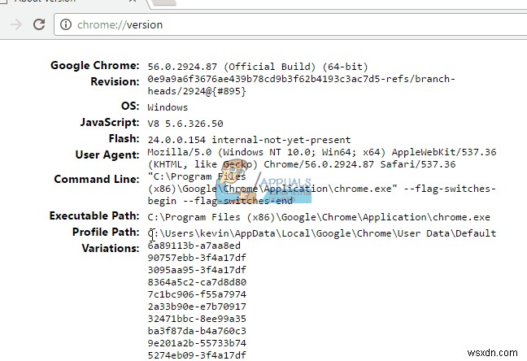Click the new tab button
Viewport: 527px width, 361px height.
click(x=164, y=2)
